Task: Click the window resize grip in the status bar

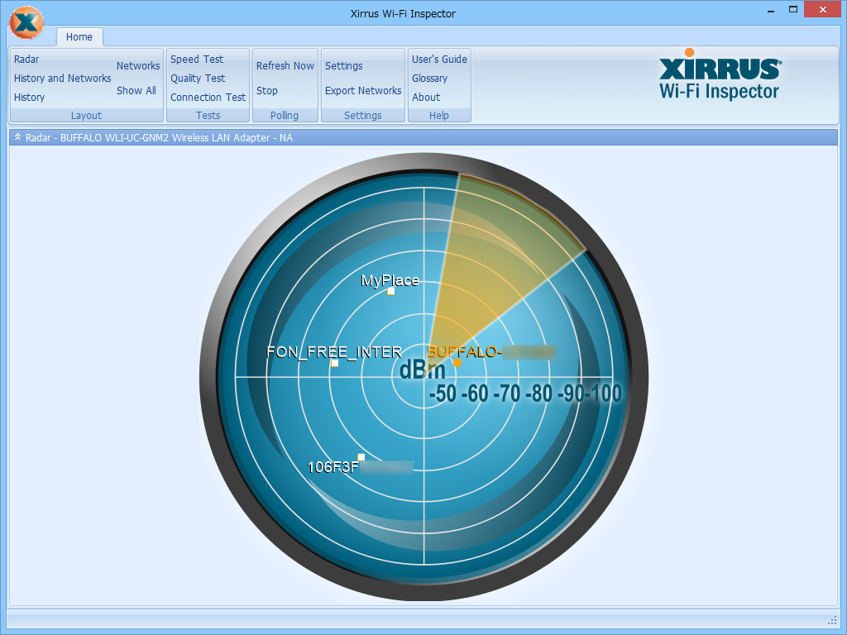Action: pyautogui.click(x=832, y=620)
